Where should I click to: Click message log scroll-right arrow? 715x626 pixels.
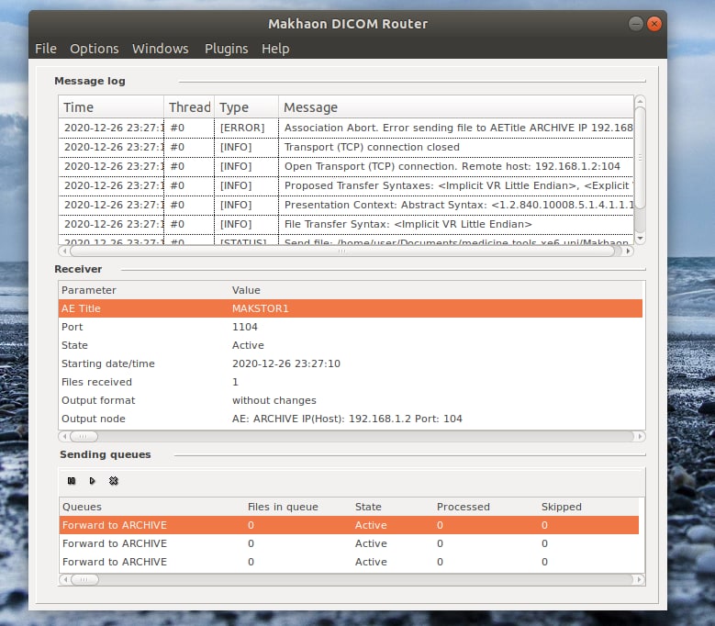point(629,251)
